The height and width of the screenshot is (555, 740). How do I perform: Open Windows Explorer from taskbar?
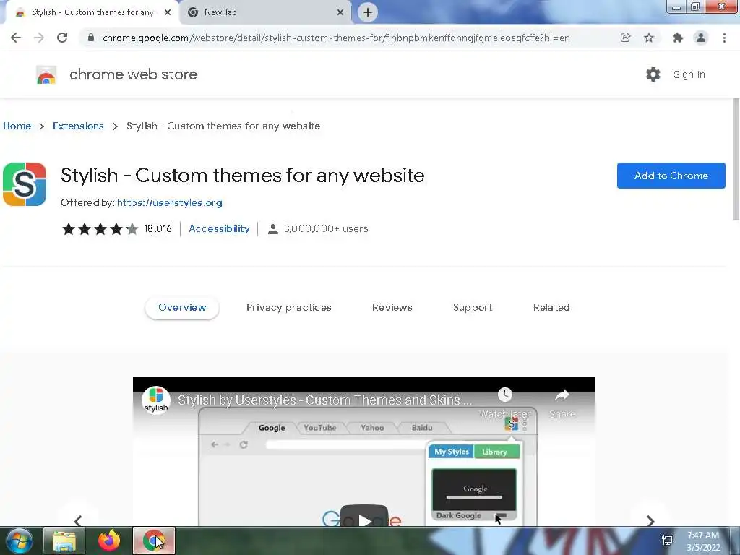click(x=64, y=541)
